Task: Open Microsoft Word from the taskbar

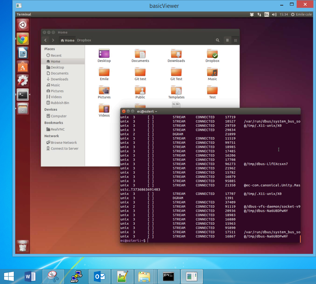Action: click(30, 276)
